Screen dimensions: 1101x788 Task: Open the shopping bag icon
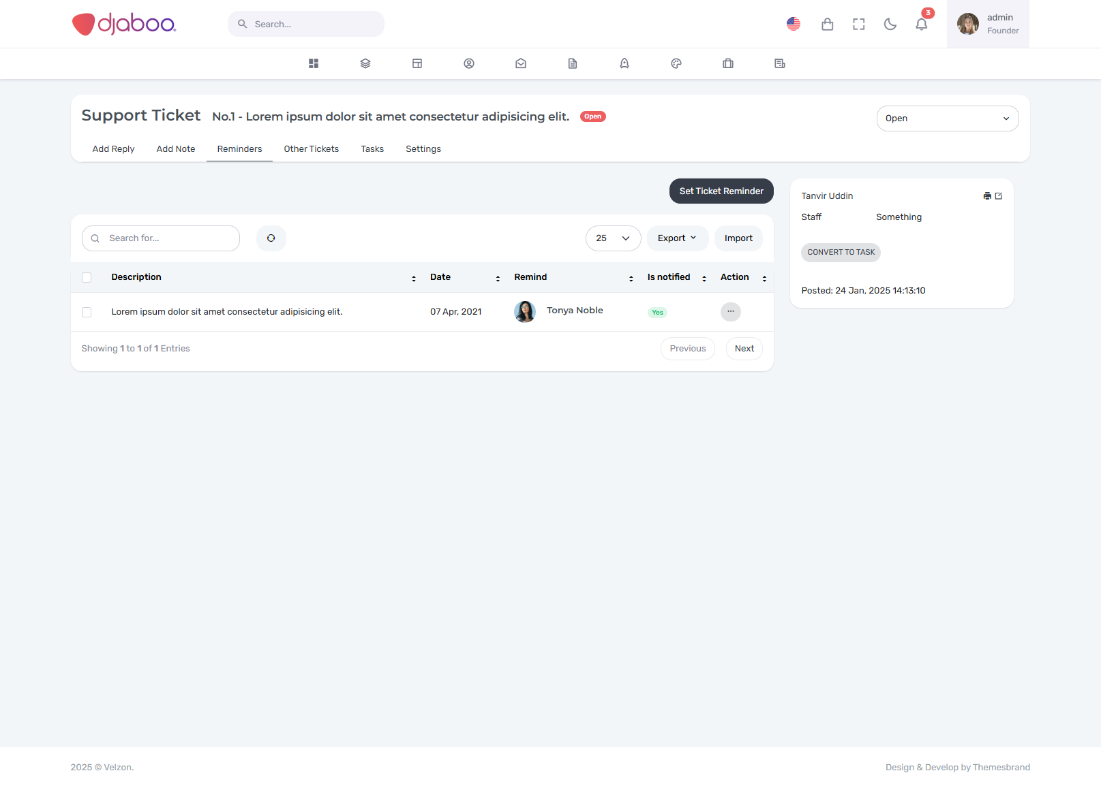tap(827, 25)
